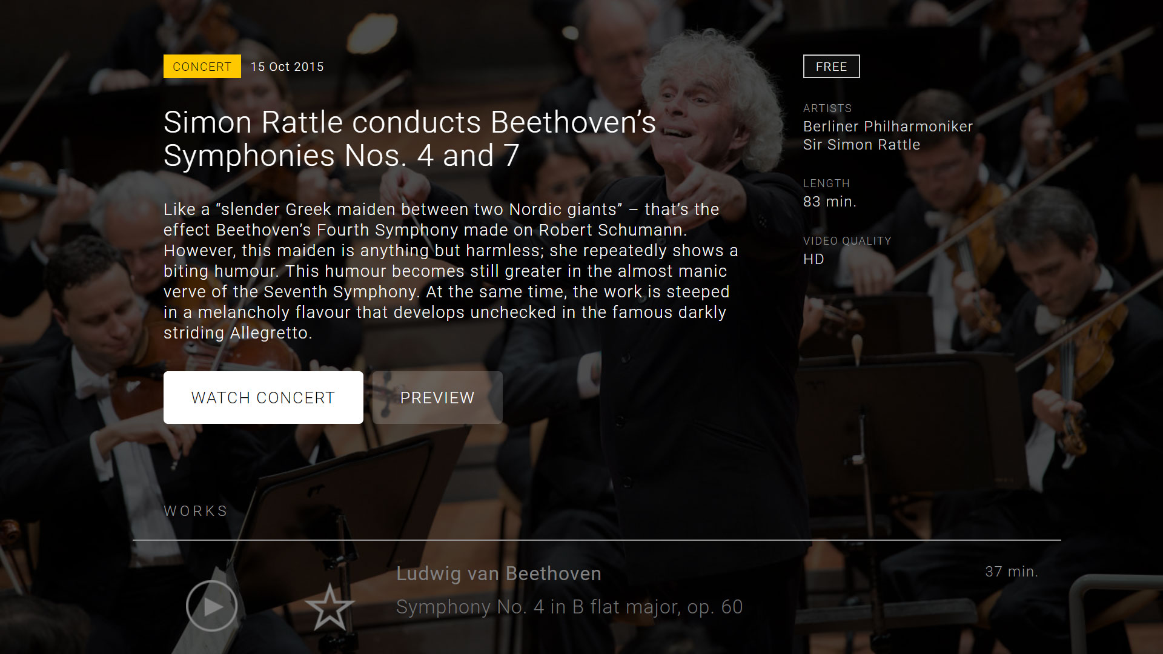
Task: Select Berliner Philharmoniker under Artists
Action: pos(887,127)
